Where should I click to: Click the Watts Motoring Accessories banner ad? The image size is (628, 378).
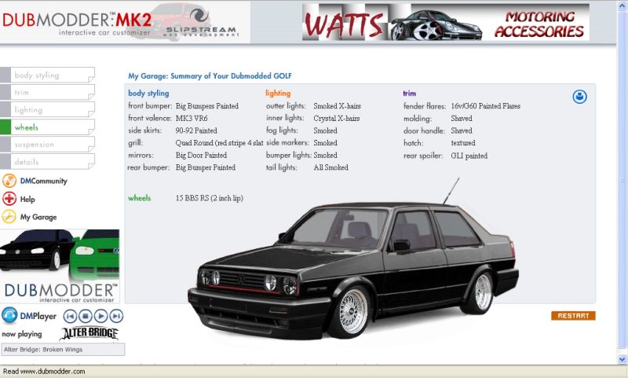pyautogui.click(x=445, y=22)
